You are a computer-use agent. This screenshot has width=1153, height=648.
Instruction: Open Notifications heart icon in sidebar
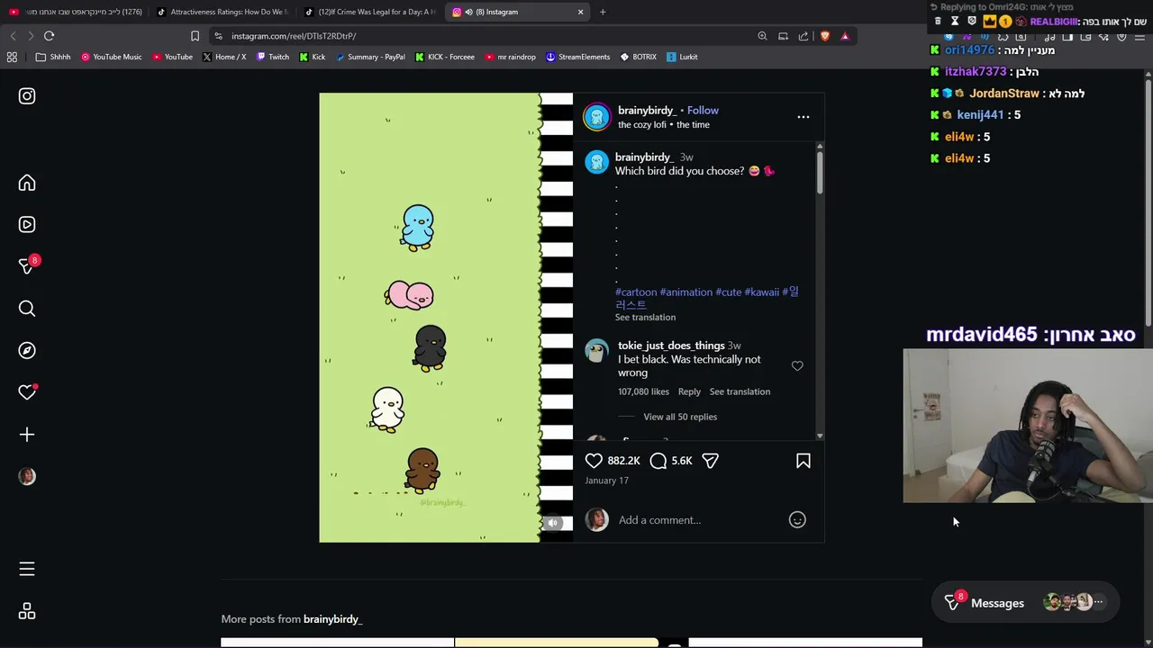(27, 392)
